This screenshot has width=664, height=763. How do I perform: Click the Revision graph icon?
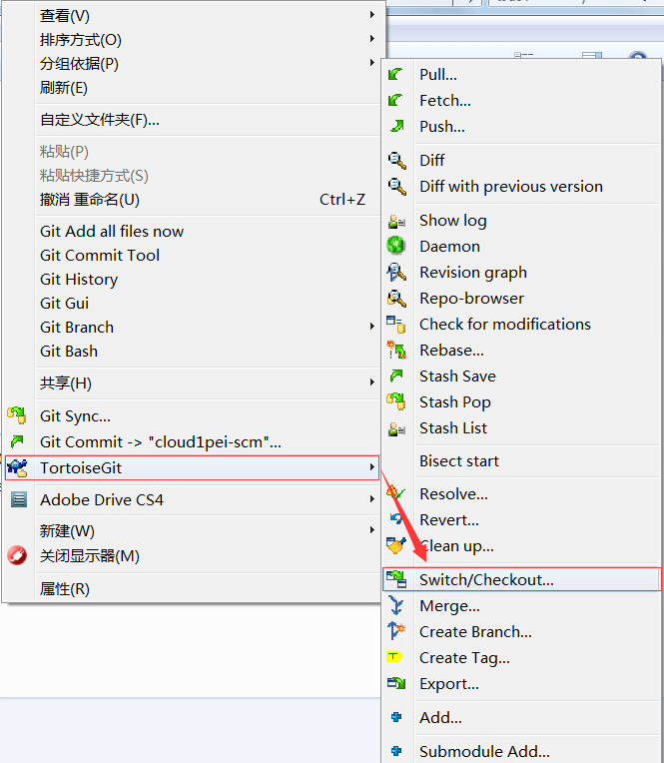[x=396, y=272]
